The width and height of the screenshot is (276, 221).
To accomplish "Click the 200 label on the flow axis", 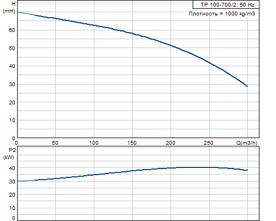I will point(171,143).
